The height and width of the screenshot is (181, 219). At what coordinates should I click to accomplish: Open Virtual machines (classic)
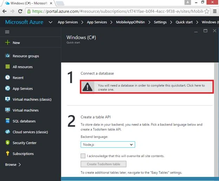pyautogui.click(x=32, y=99)
